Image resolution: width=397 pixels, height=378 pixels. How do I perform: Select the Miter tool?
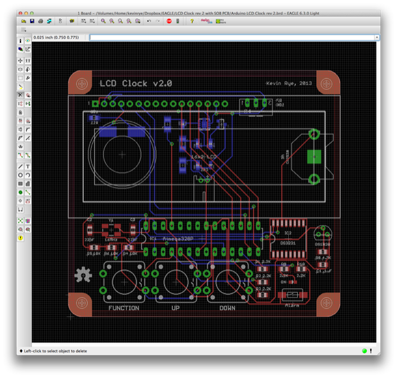click(28, 130)
